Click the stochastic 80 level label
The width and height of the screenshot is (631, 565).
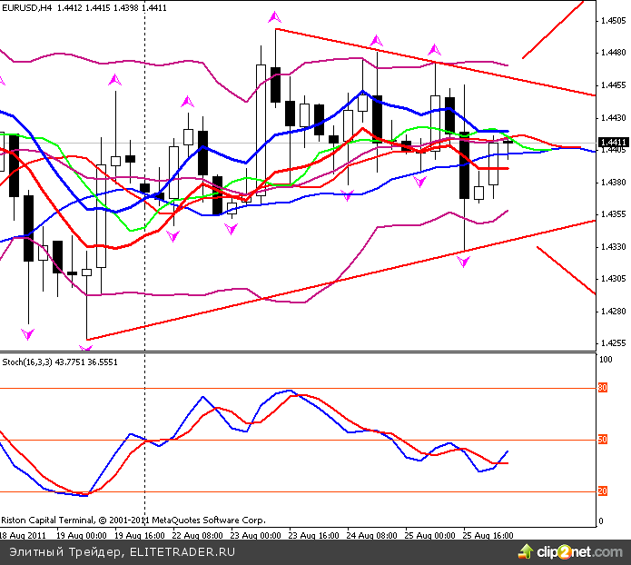[x=602, y=389]
